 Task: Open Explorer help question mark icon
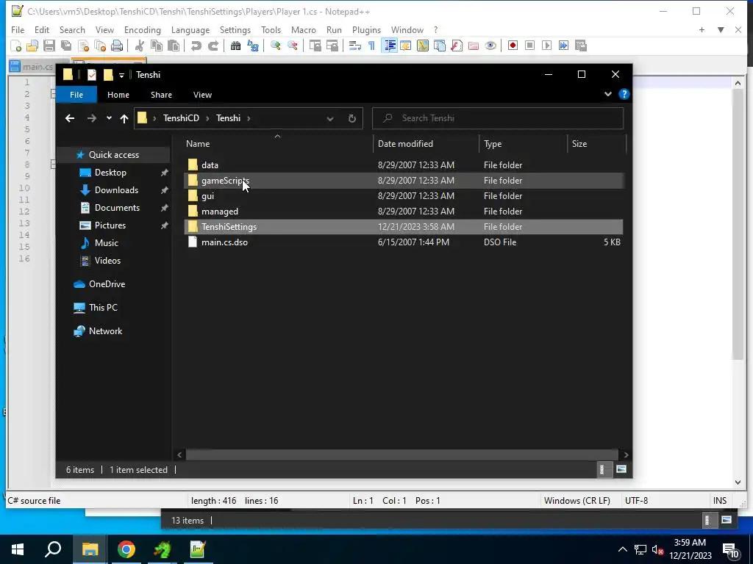point(624,94)
